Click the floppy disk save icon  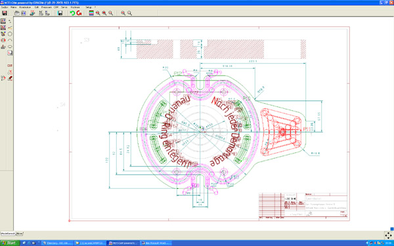60,13
